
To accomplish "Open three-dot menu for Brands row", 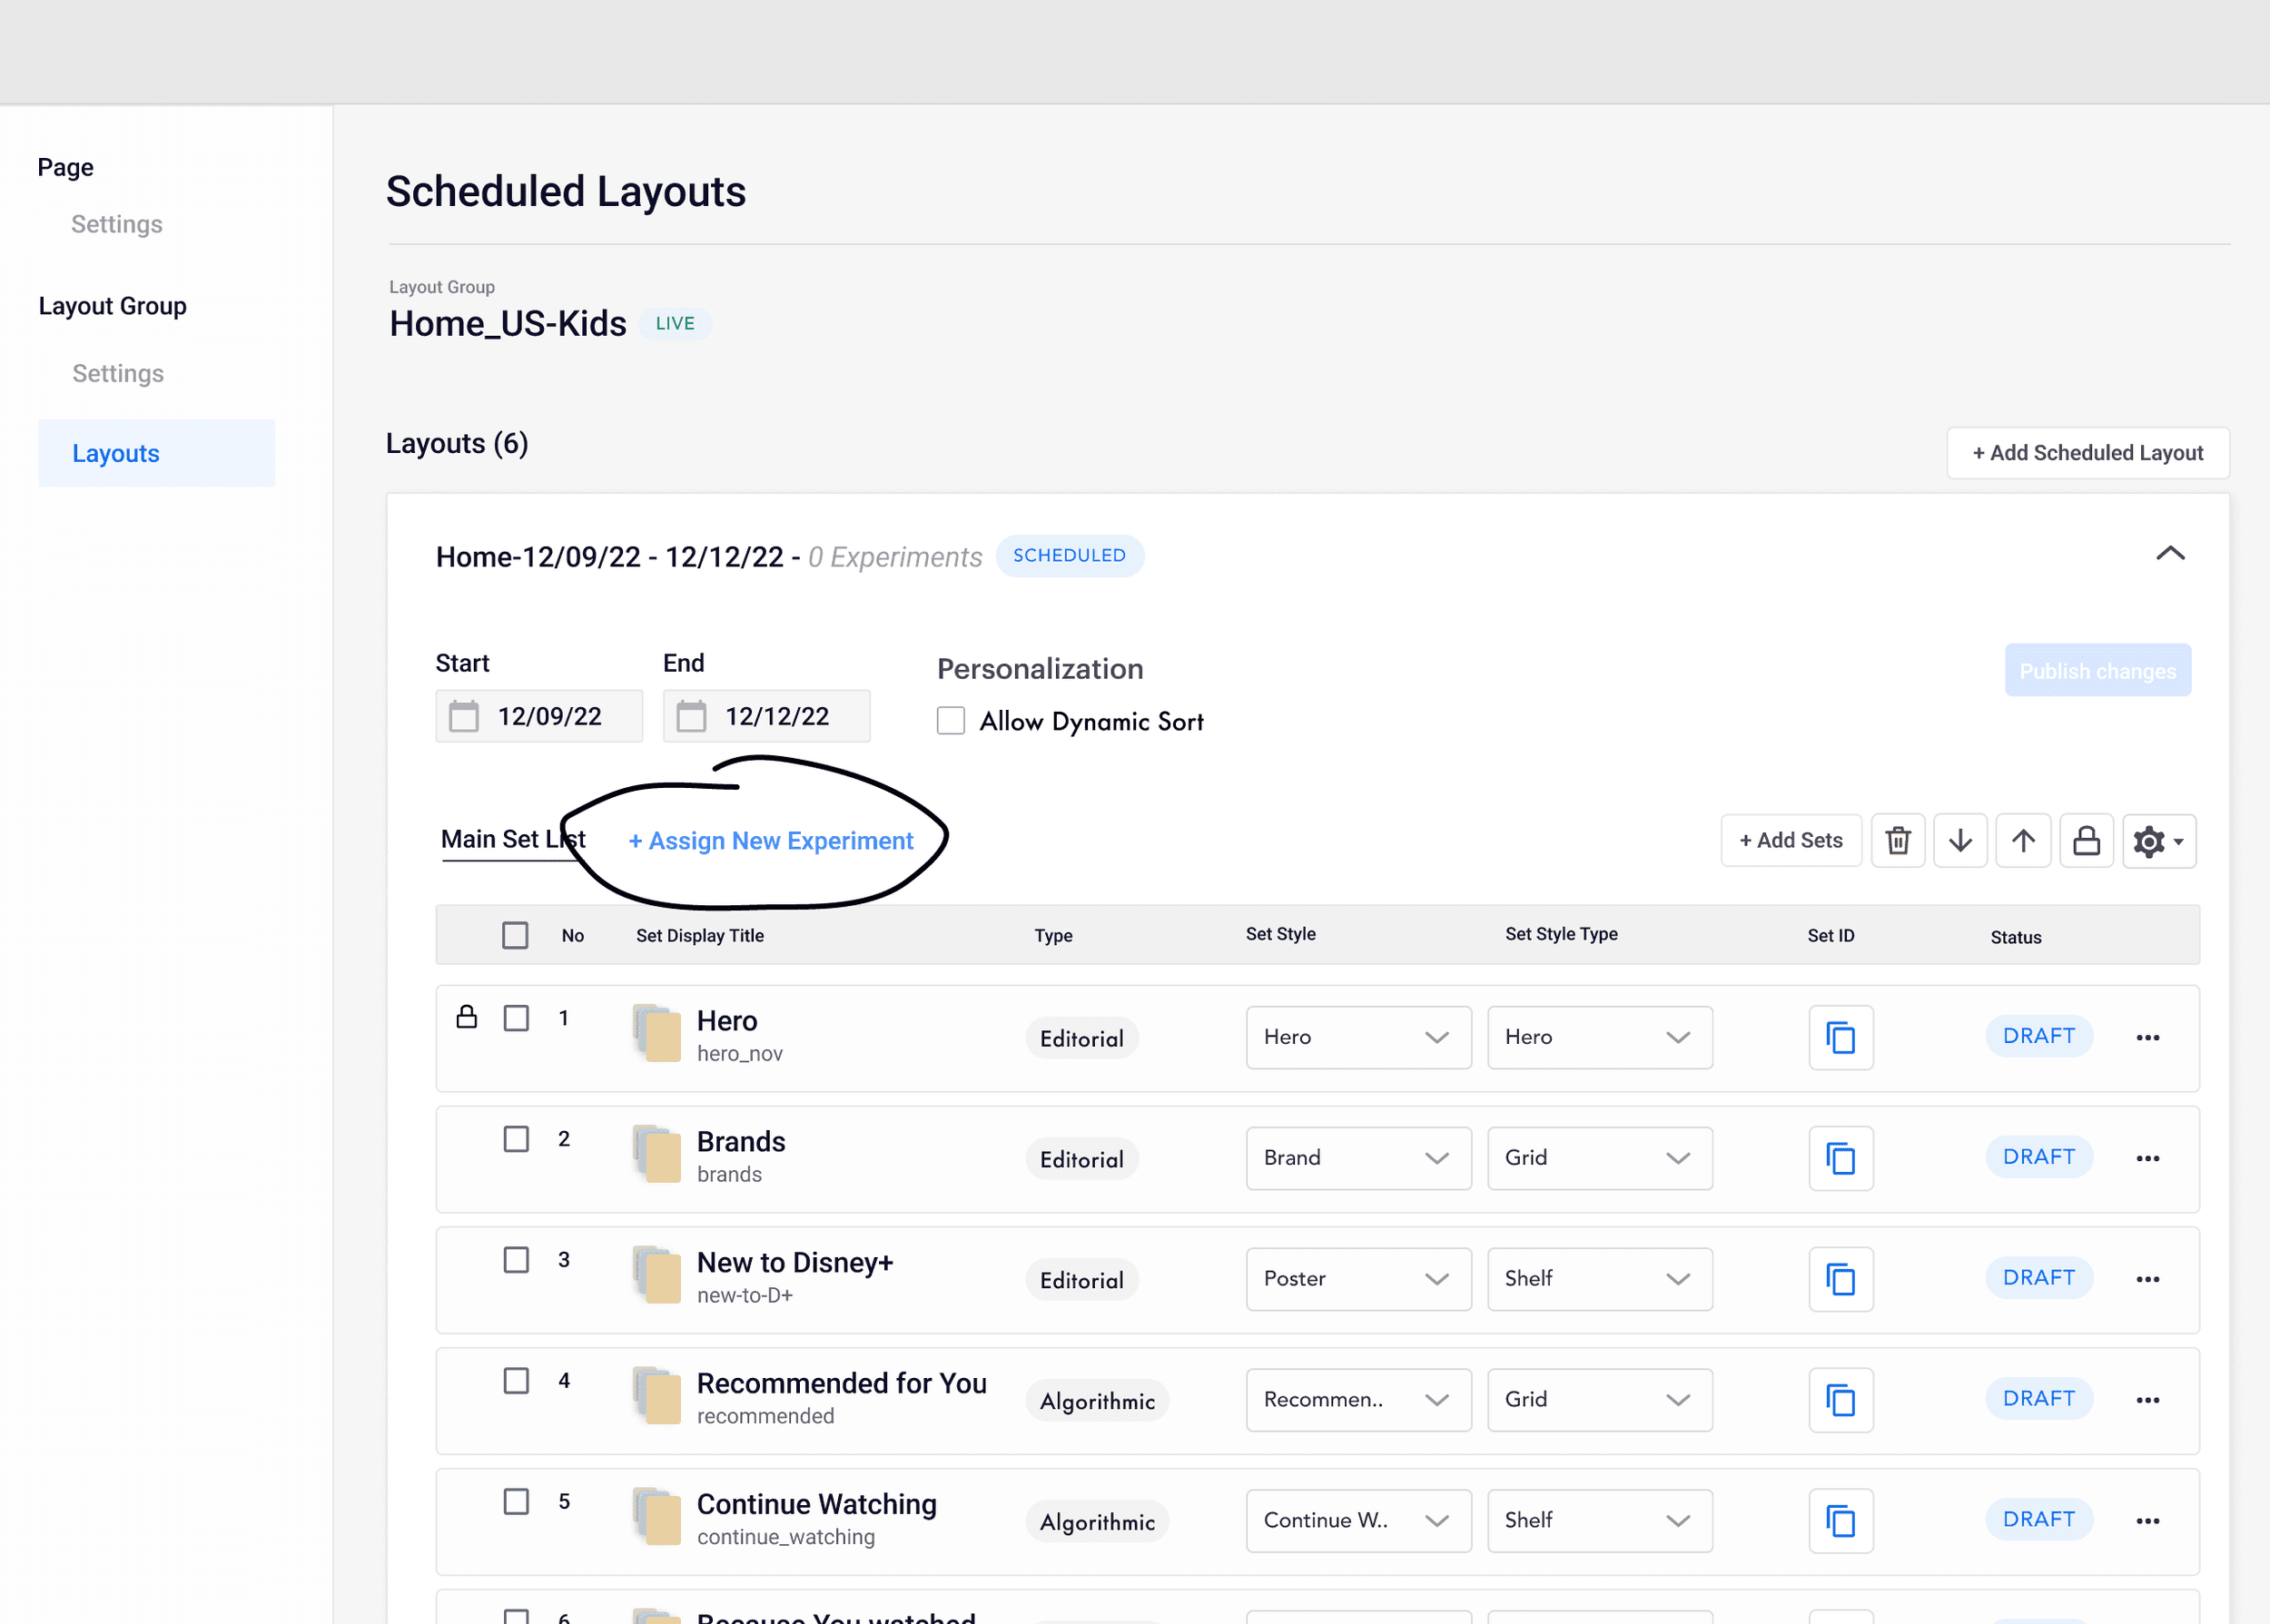I will tap(2147, 1158).
